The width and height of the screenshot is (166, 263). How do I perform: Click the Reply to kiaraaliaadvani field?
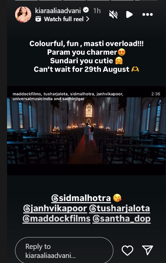[x=64, y=251]
